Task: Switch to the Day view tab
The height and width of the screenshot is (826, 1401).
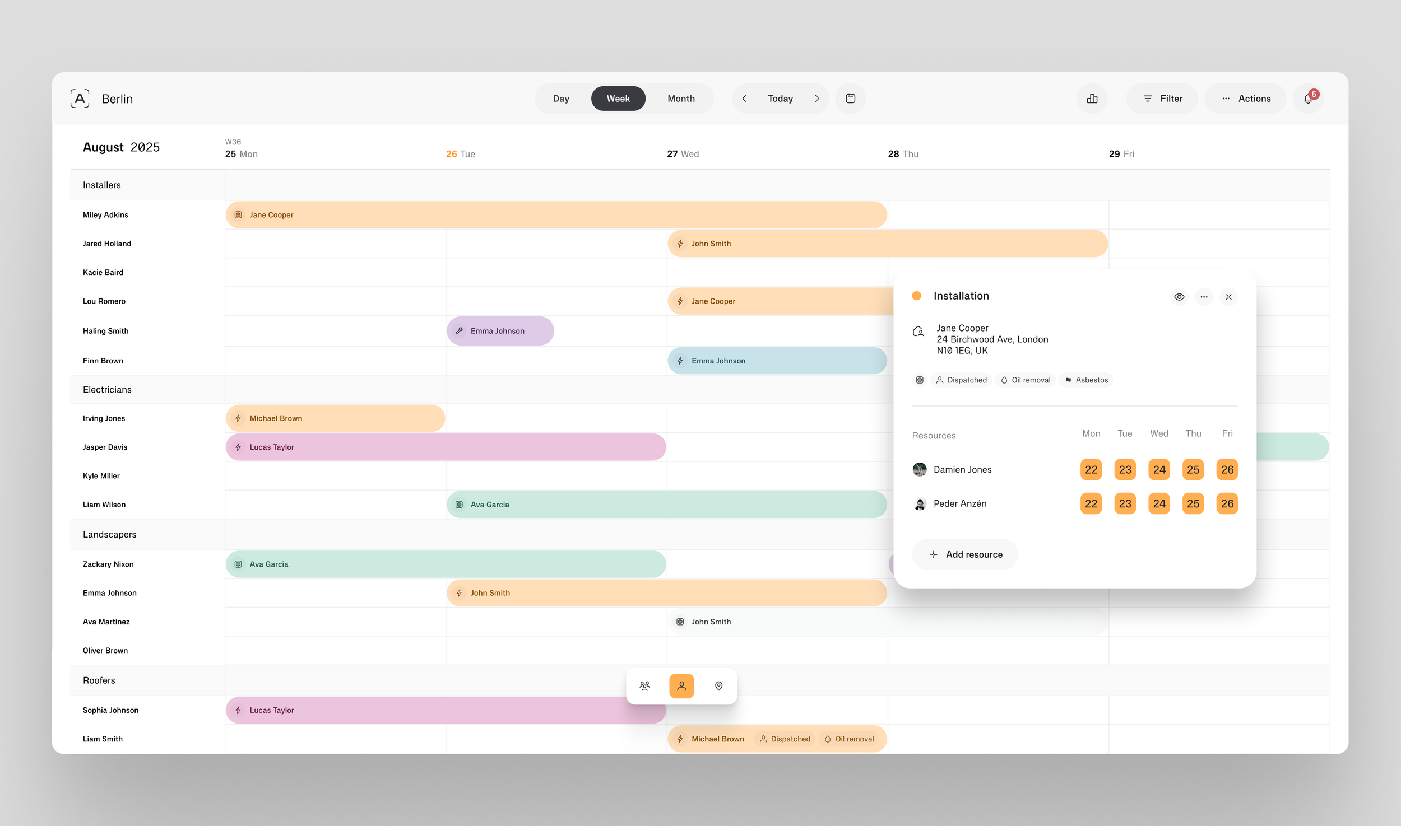Action: coord(561,98)
